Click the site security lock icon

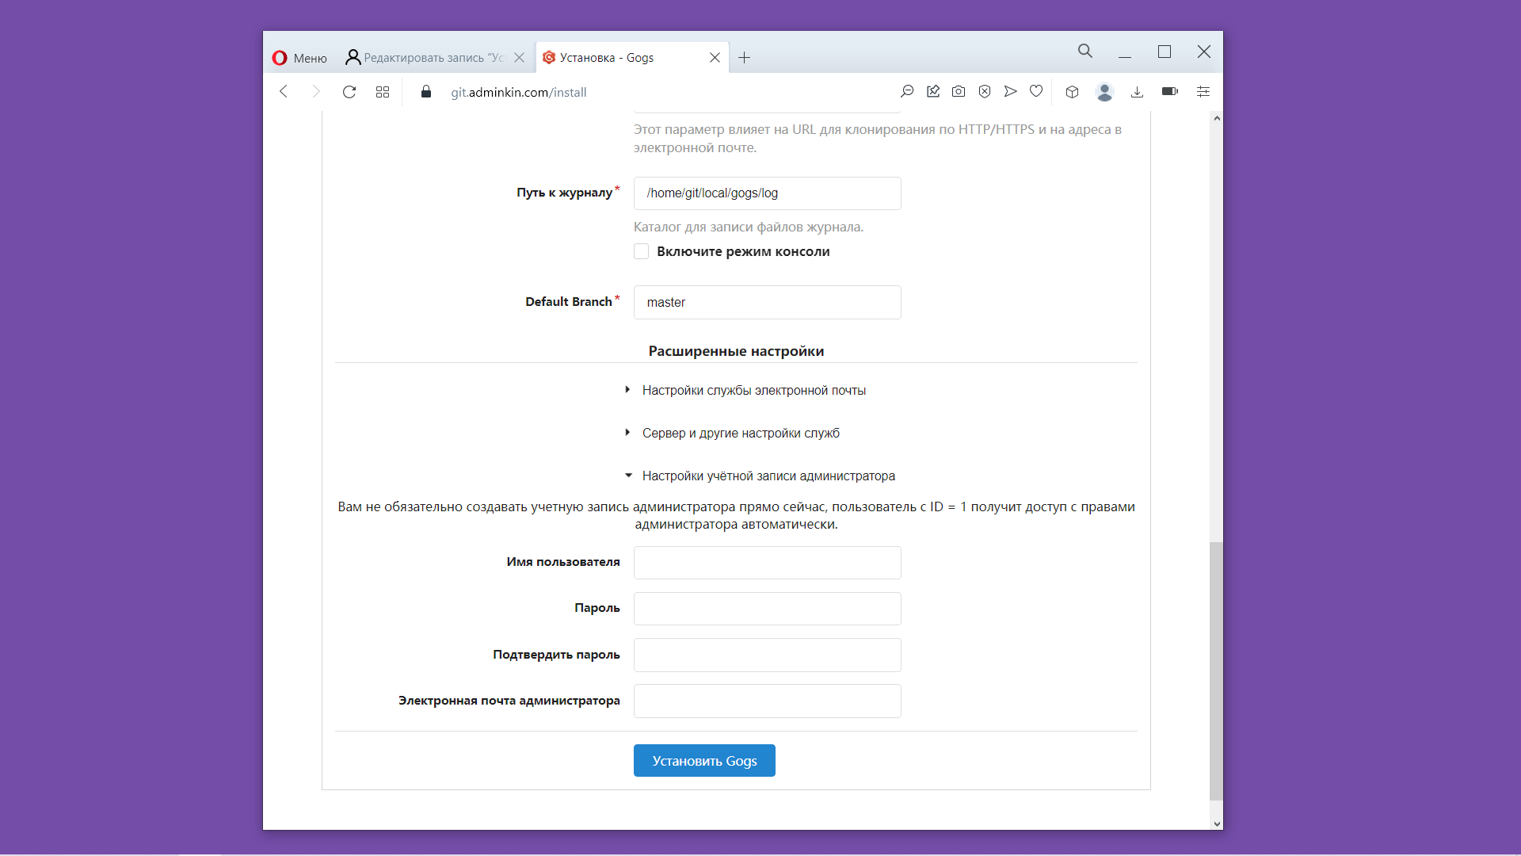426,92
